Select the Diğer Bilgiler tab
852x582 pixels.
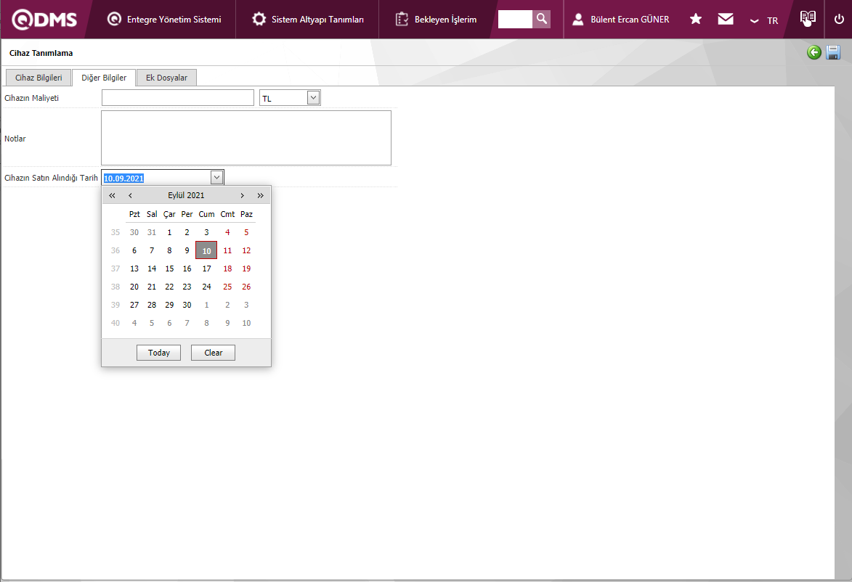pos(104,78)
